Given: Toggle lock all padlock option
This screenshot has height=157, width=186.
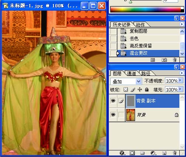Looking at the screenshot, I should (x=147, y=90).
